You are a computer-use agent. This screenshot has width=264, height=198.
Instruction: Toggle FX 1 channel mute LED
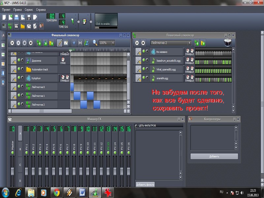click(x=26, y=153)
